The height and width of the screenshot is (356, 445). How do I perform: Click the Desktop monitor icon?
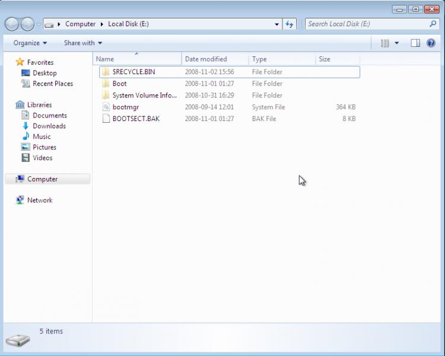(x=26, y=73)
